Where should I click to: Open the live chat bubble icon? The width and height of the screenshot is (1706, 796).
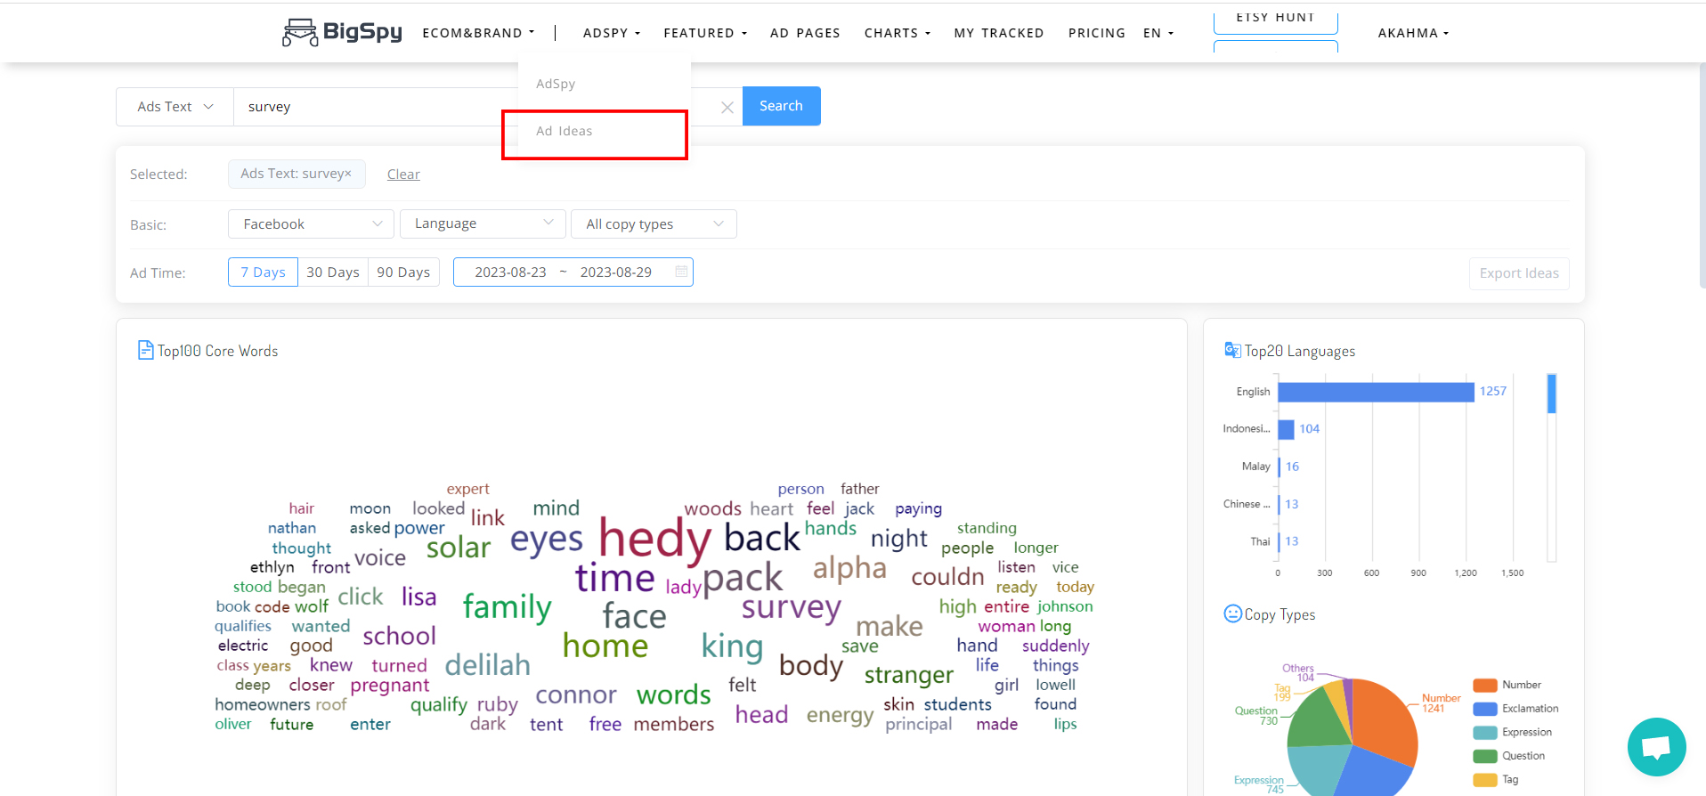tap(1656, 746)
